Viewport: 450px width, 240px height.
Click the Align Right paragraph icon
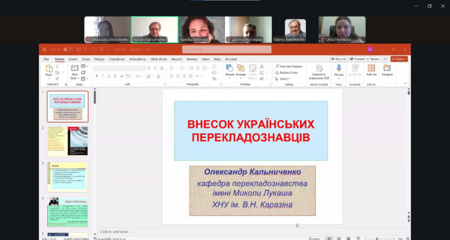pos(184,76)
